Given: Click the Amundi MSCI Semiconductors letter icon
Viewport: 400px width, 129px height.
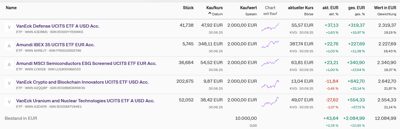Looking at the screenshot, I should click(9, 65).
